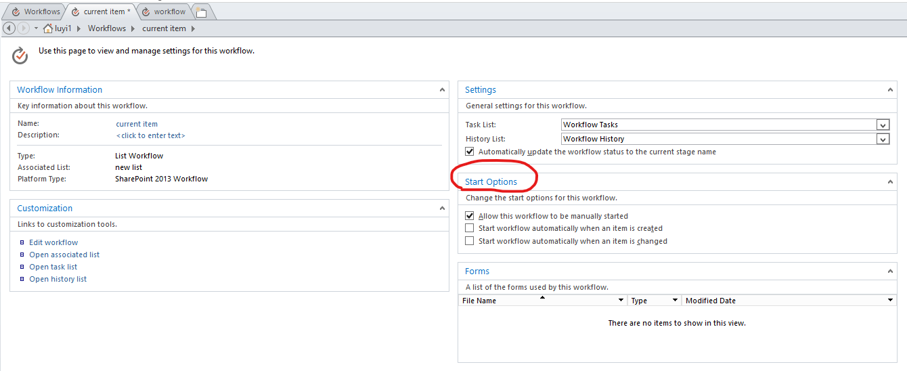Collapse the Settings panel

[x=890, y=89]
